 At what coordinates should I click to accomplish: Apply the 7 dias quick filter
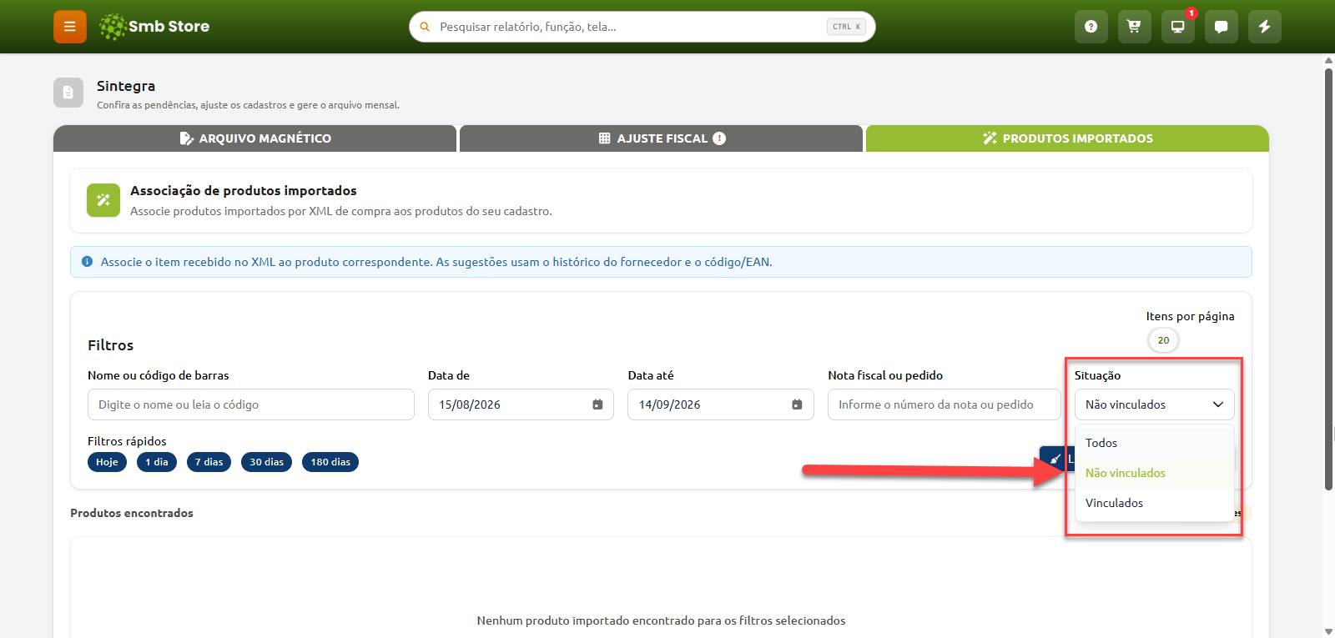(209, 462)
